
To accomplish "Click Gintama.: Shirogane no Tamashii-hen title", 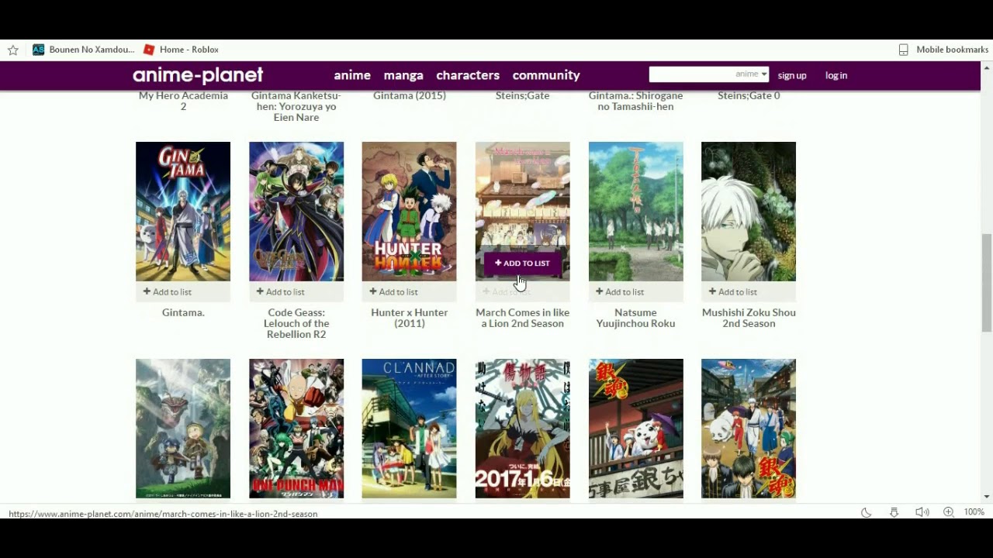I will [x=636, y=101].
